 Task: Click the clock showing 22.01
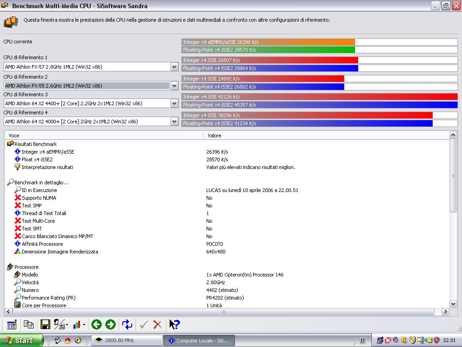449,340
